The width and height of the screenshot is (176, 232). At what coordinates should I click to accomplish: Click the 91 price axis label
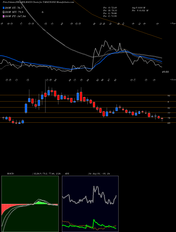[x=169, y=96]
